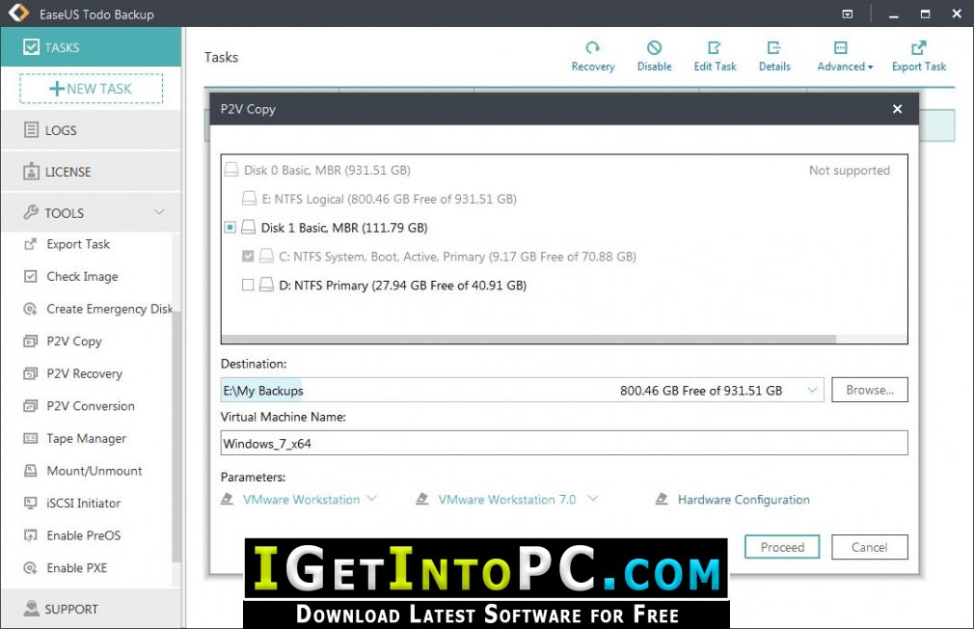Toggle the Disk 1 Basic MBR checkbox

pyautogui.click(x=230, y=228)
